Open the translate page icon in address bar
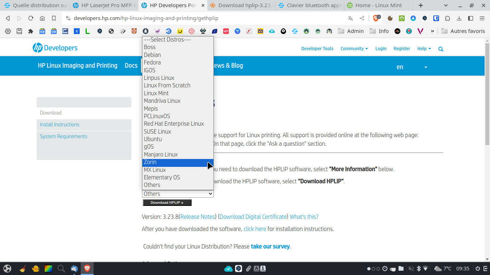This screenshot has width=490, height=275. tap(350, 18)
